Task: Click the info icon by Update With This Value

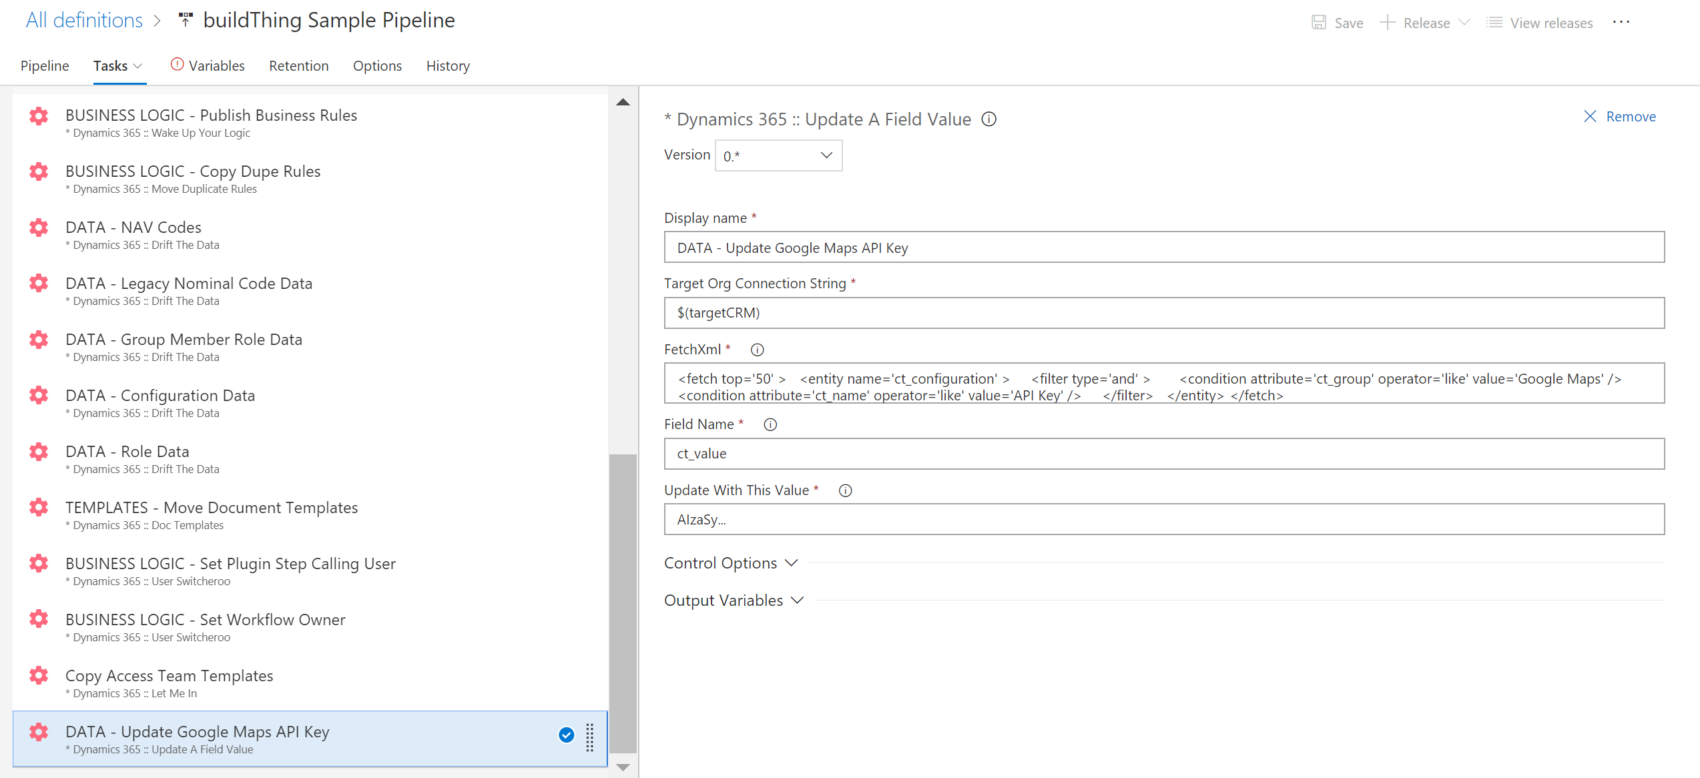Action: 845,490
